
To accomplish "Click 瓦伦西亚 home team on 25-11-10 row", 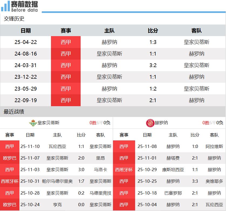I will 57,147.
